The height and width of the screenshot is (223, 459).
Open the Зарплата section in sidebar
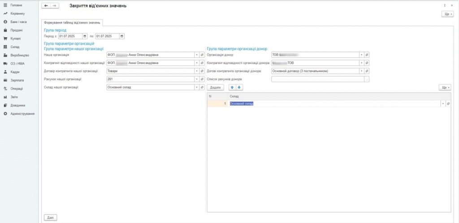tap(17, 80)
